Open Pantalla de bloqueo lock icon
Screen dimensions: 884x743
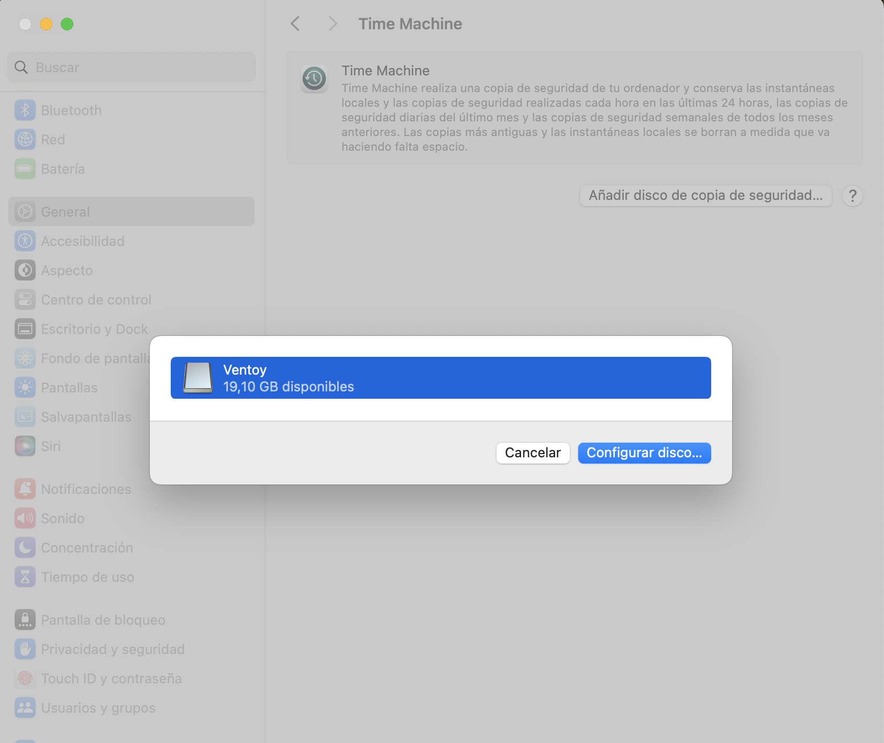[25, 620]
